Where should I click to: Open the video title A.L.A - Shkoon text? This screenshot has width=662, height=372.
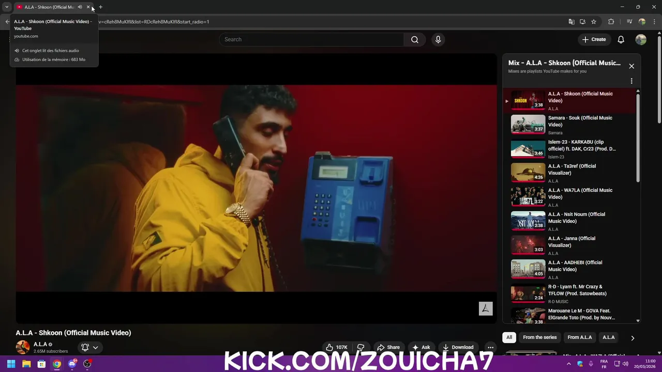point(73,333)
